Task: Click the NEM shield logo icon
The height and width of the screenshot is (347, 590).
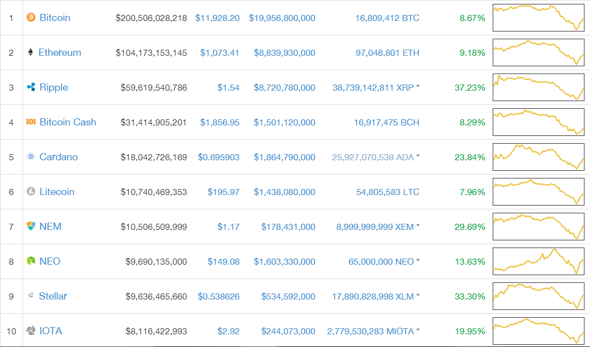Action: pos(31,226)
